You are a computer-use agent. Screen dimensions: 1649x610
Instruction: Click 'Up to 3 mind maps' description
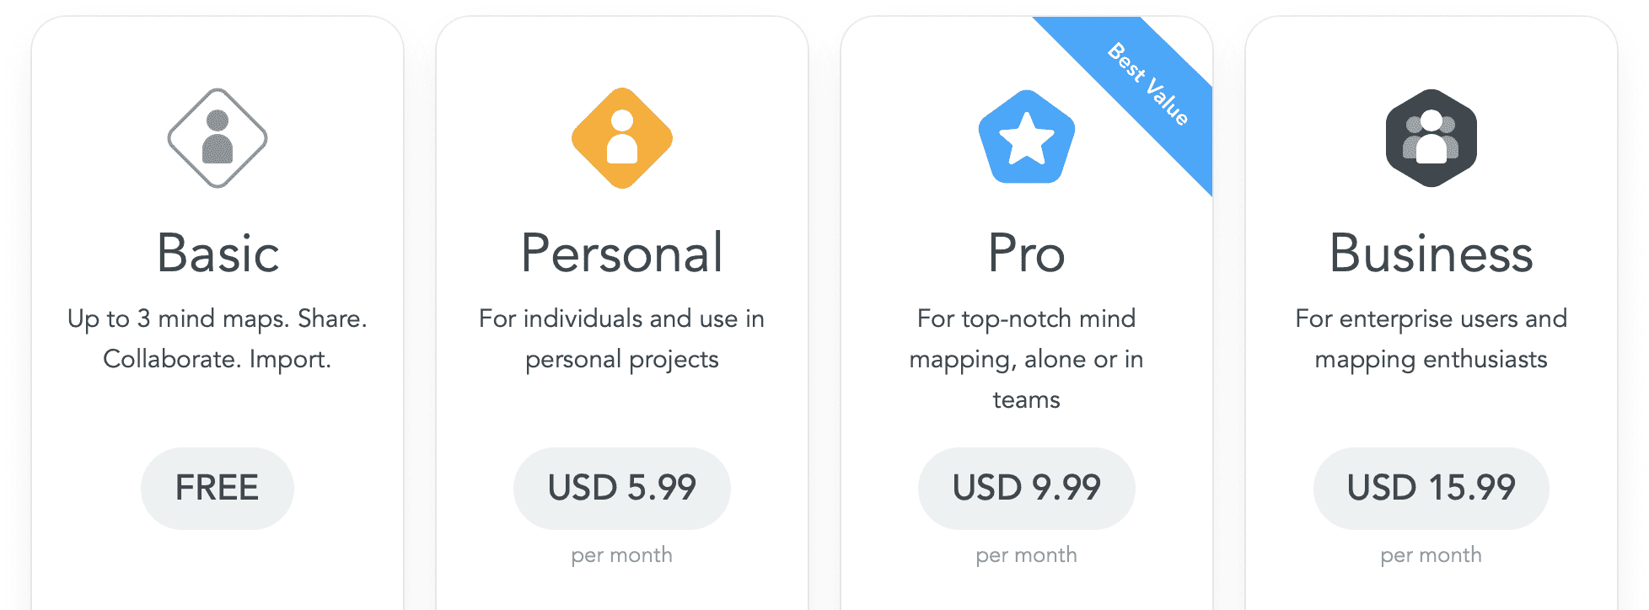pos(218,339)
